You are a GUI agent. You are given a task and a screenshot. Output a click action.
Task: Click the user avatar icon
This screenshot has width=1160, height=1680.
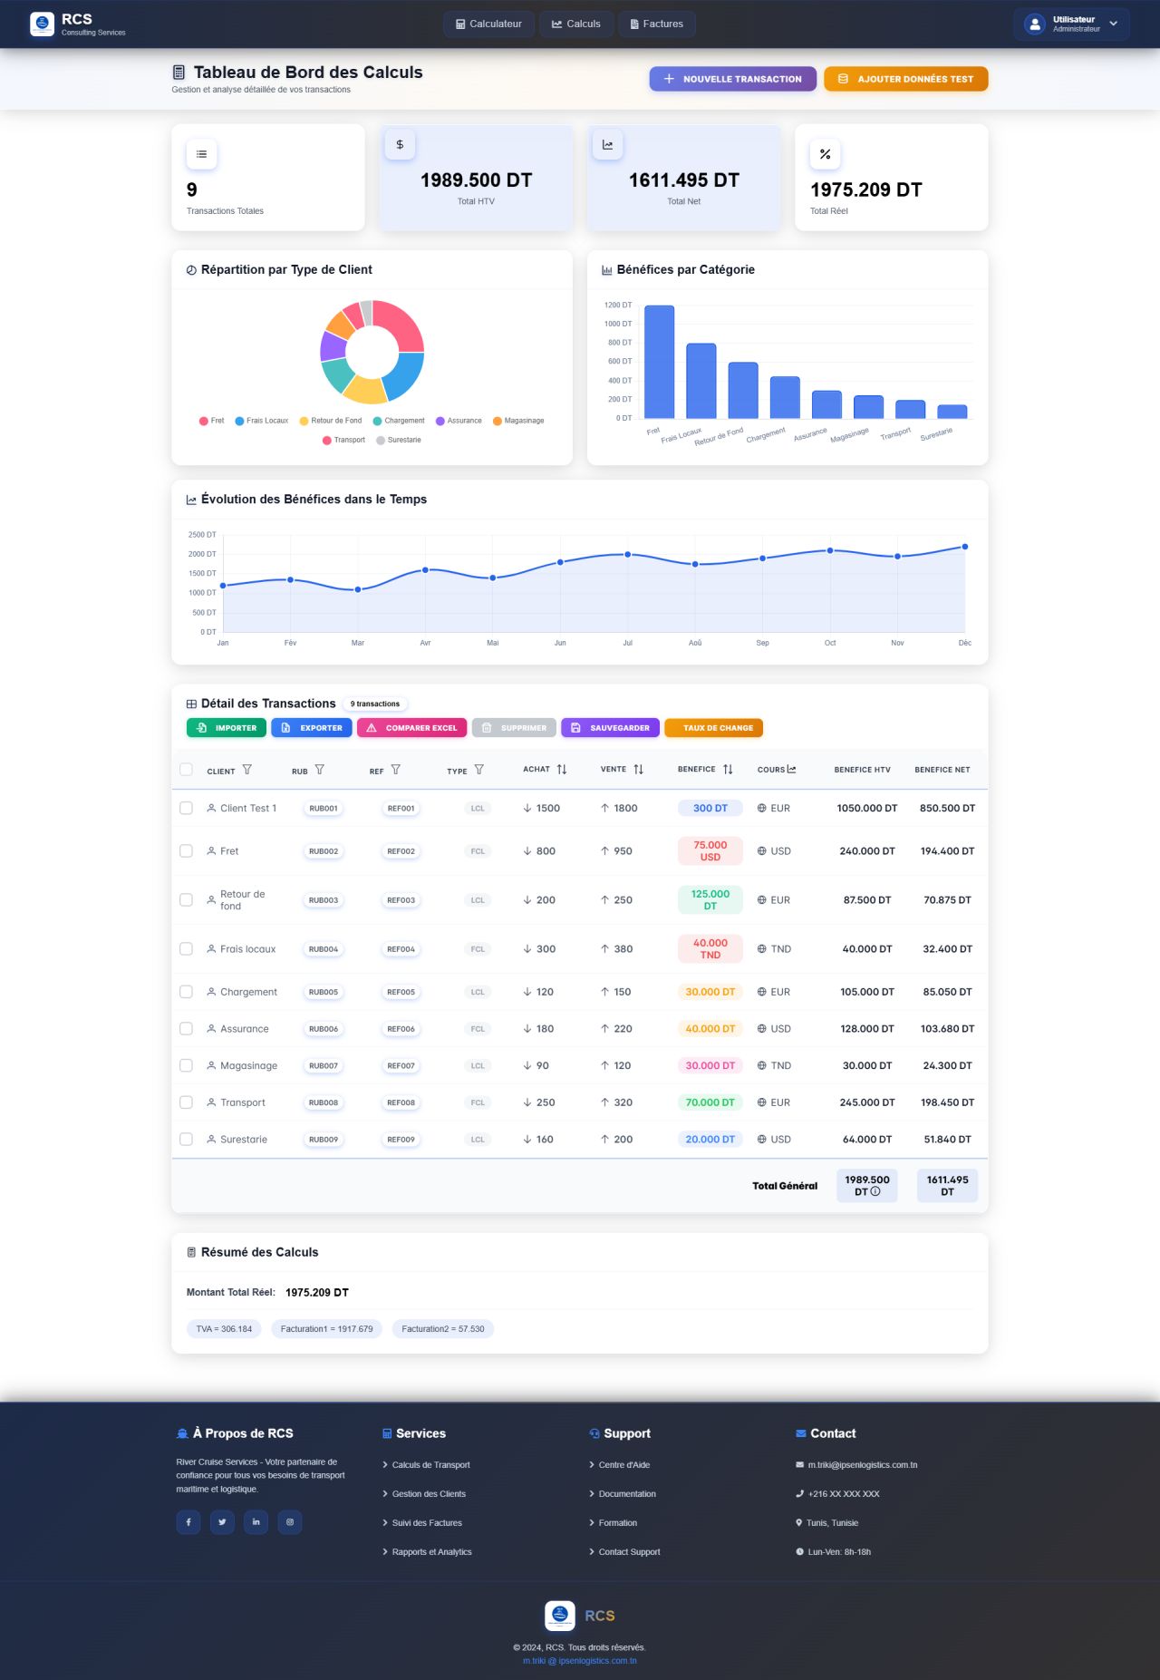click(x=1035, y=24)
